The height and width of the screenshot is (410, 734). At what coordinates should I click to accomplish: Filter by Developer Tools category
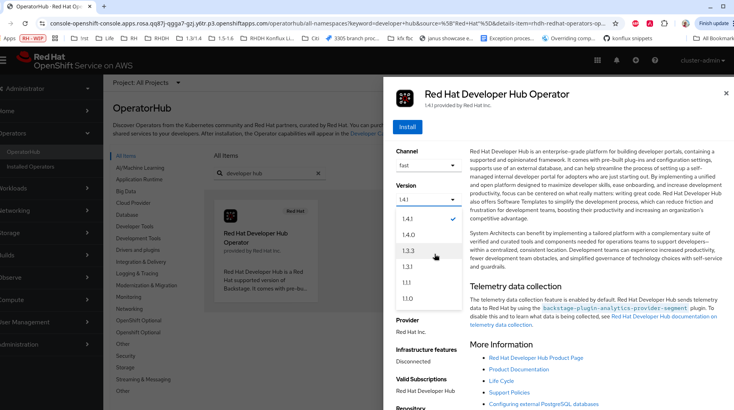pyautogui.click(x=134, y=226)
